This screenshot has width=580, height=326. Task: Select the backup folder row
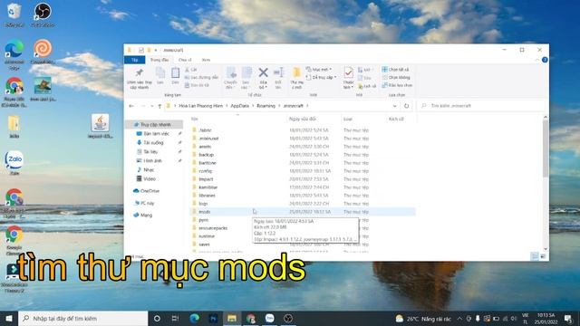click(x=303, y=155)
